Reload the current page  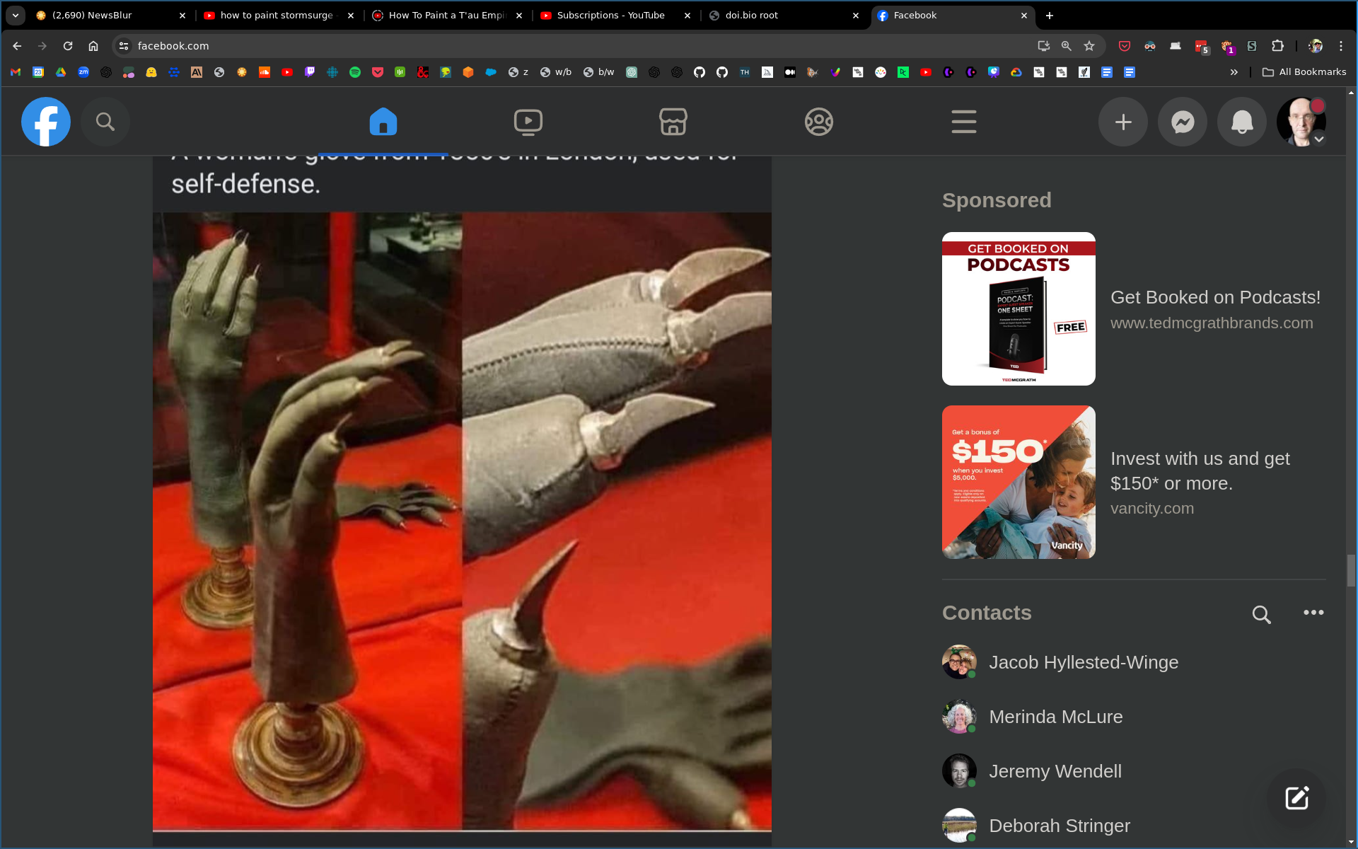(x=68, y=46)
